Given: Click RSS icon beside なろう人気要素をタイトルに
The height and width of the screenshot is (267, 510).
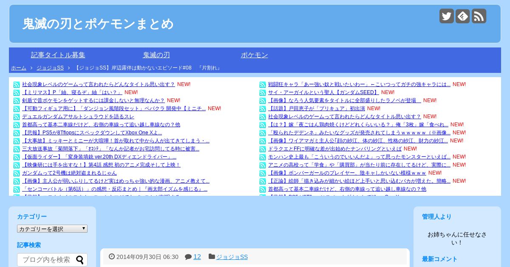Looking at the screenshot, I should click(263, 101).
